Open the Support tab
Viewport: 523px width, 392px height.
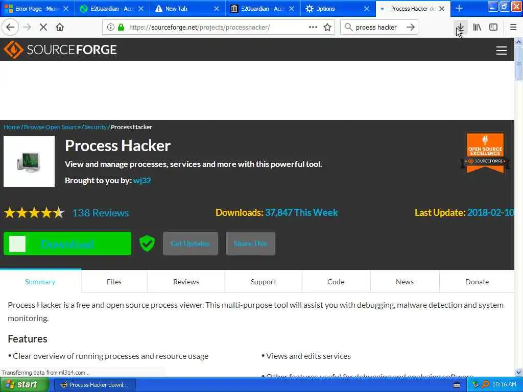(264, 282)
